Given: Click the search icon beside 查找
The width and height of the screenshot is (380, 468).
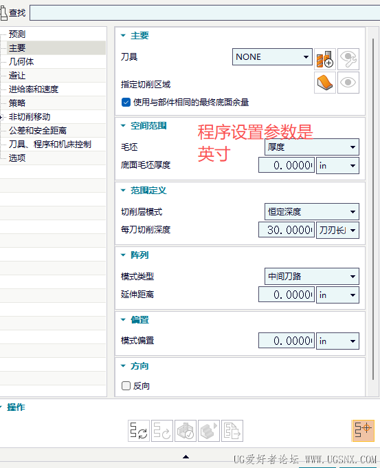Looking at the screenshot, I should 3,13.
